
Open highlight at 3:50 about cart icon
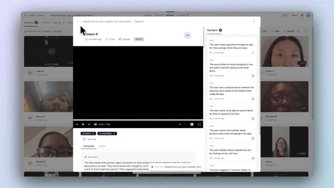[232, 152]
